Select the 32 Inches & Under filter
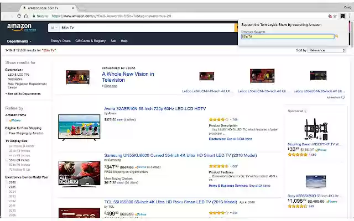 click(x=22, y=146)
